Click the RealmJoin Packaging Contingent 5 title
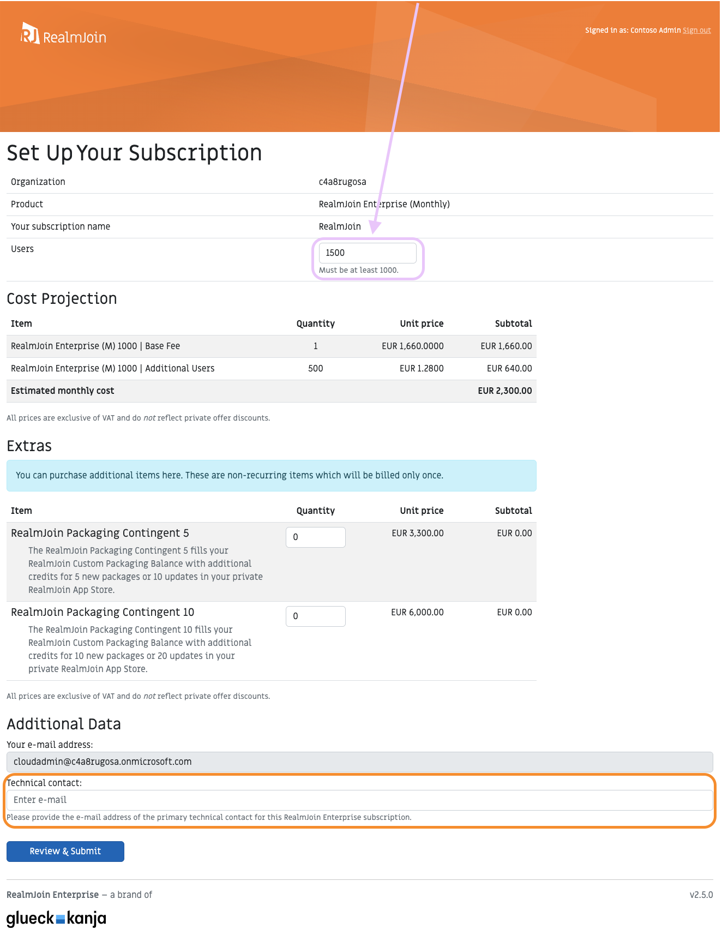722x935 pixels. click(100, 534)
